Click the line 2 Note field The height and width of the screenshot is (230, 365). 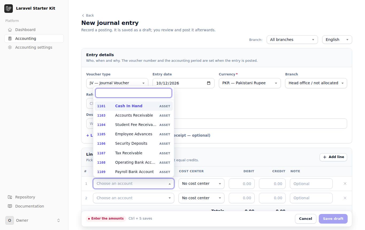tap(311, 198)
